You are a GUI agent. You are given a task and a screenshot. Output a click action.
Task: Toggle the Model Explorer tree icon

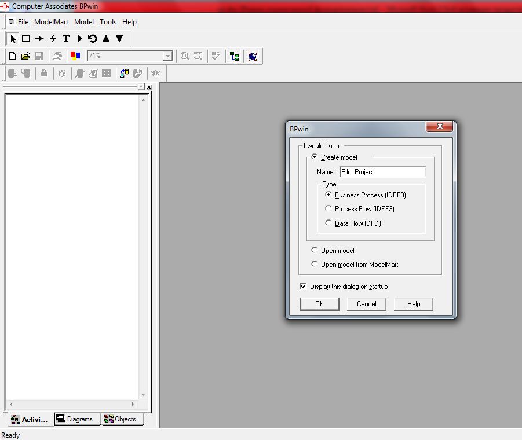pos(235,56)
